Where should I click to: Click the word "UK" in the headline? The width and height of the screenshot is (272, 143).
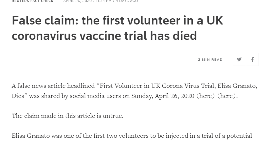coord(215,21)
